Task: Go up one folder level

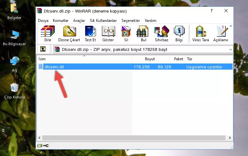Action: click(x=43, y=49)
